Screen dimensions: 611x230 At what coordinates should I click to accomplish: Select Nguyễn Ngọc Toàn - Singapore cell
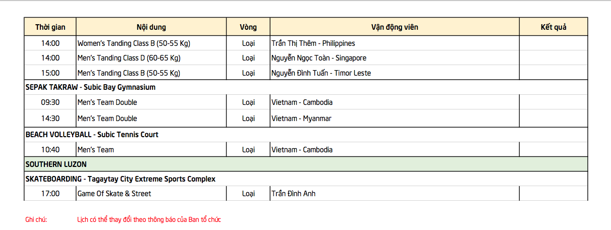point(395,57)
